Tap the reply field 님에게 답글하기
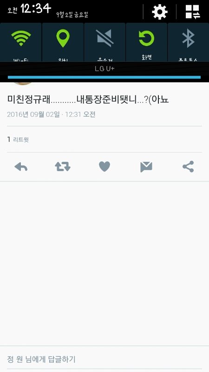Viewport: 209px width, 372px height. [x=104, y=359]
